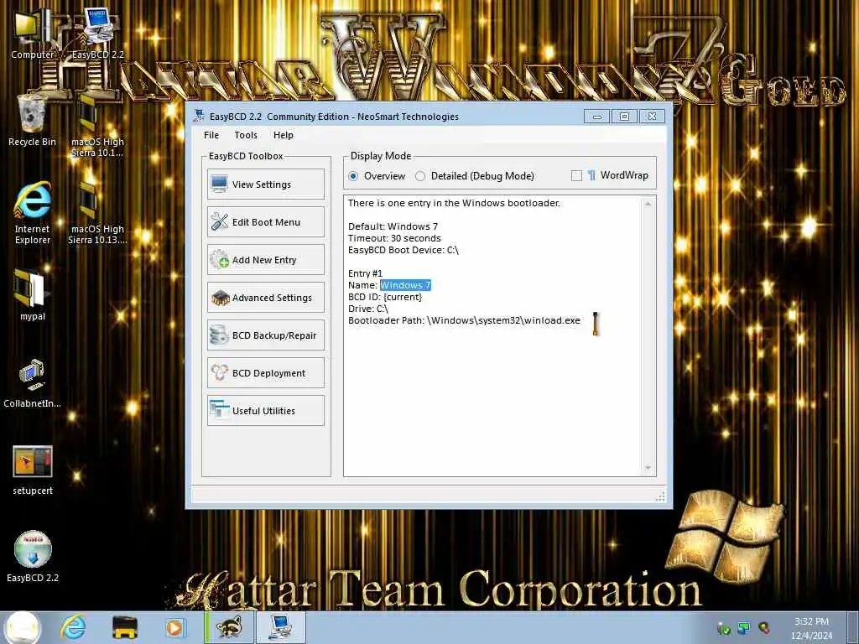The image size is (859, 644).
Task: Open the View Settings toolbox button
Action: (266, 184)
